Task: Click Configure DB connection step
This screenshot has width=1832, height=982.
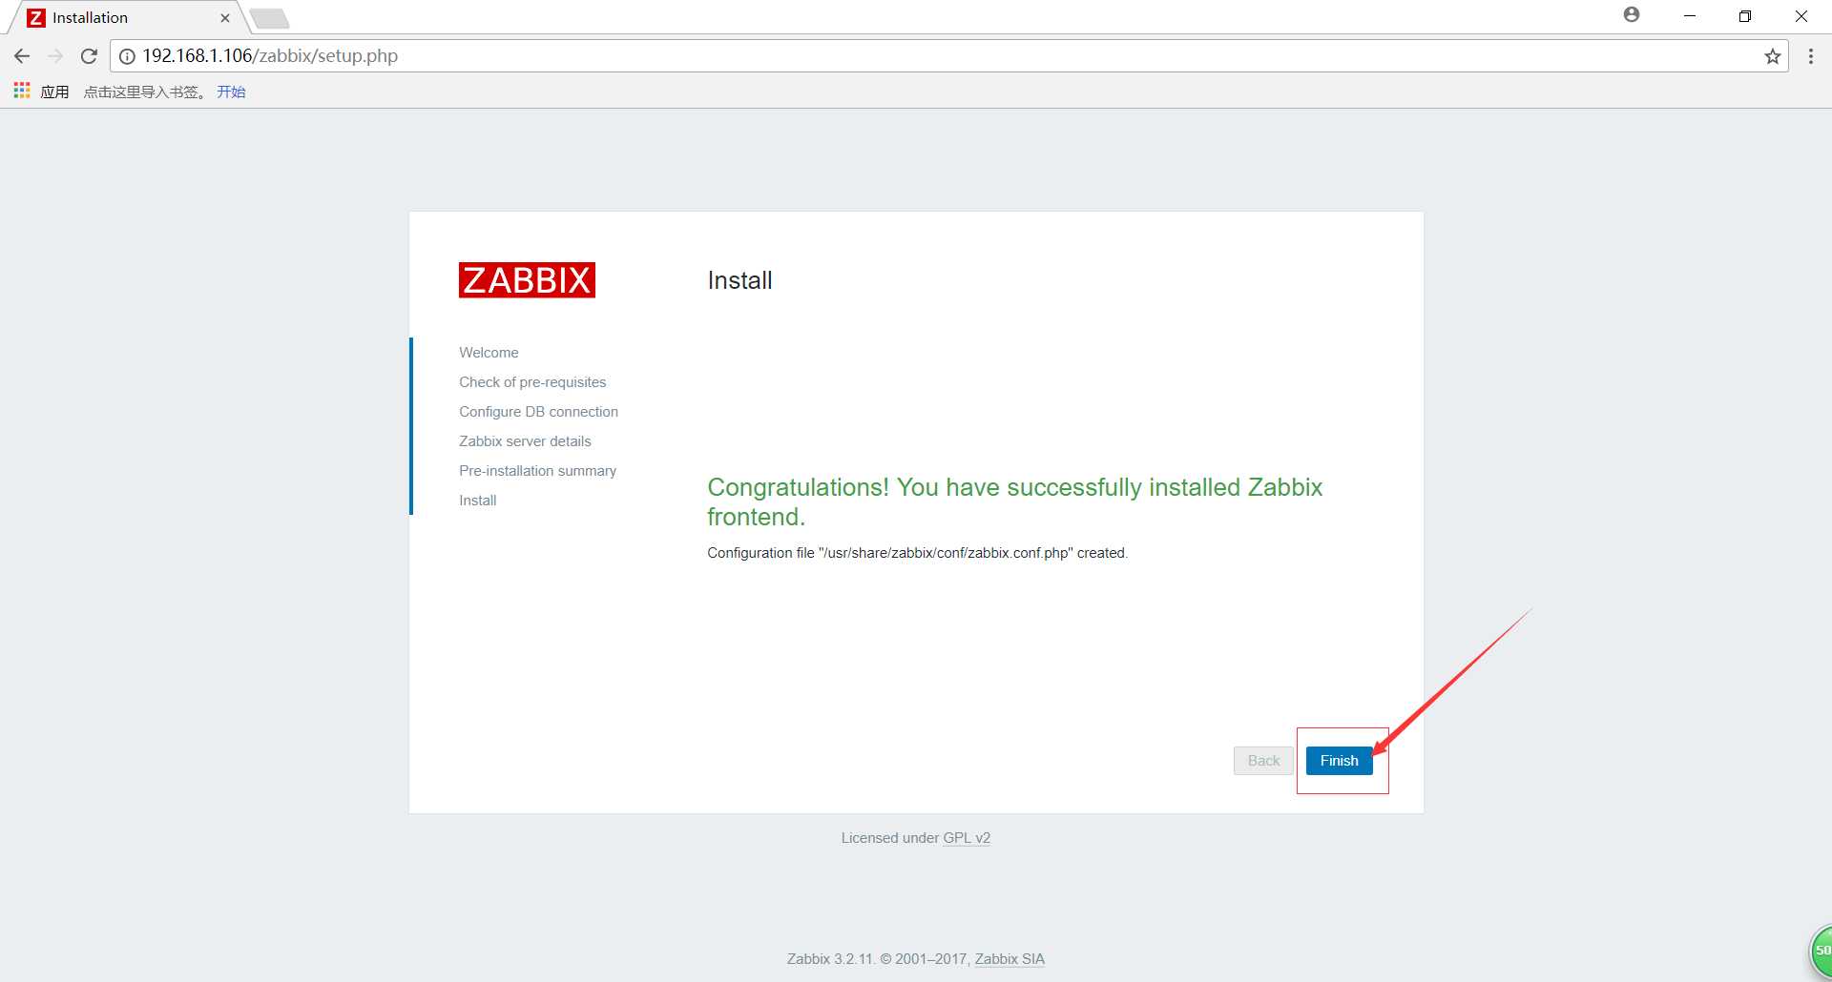Action: 538,412
